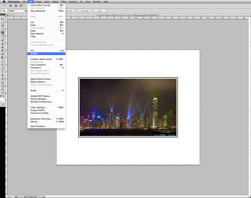Click the foreground color swatch
The height and width of the screenshot is (198, 251).
click(x=2, y=98)
